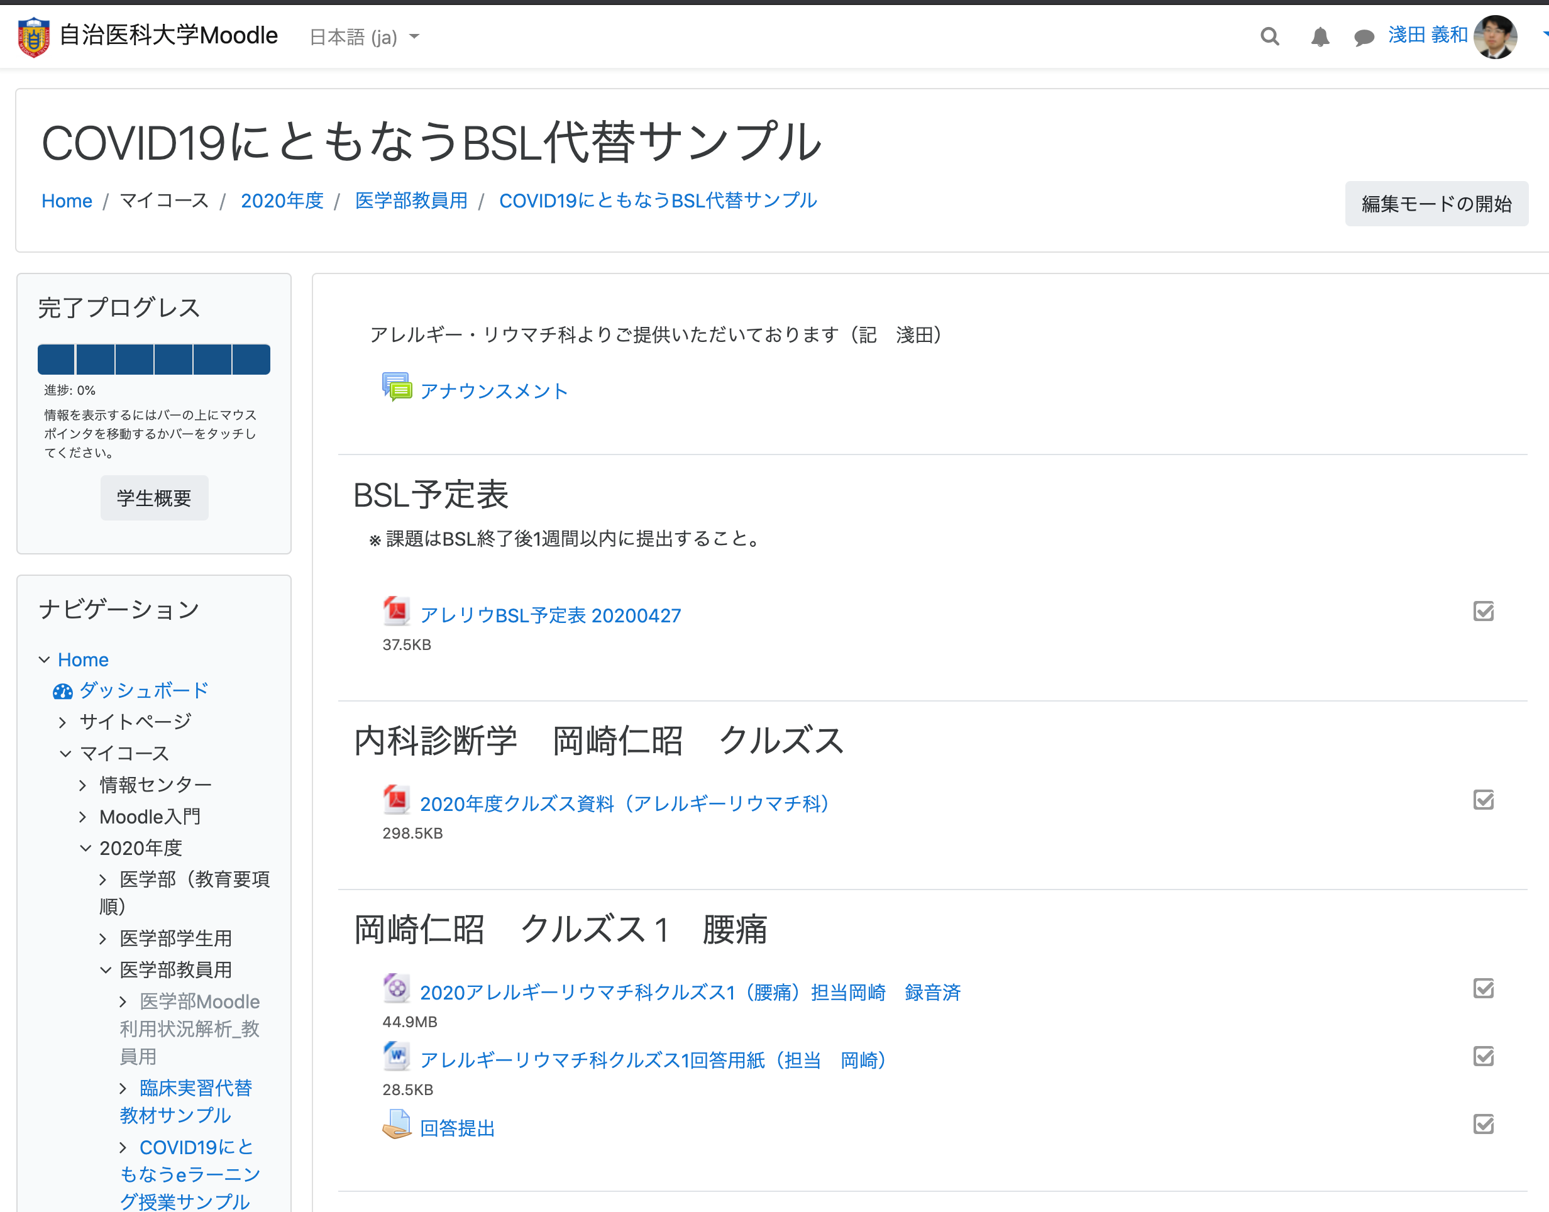The width and height of the screenshot is (1549, 1212).
Task: Click the 学生概要 button
Action: [x=154, y=498]
